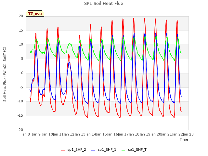Click the Jan 9 x-axis tick label
The image size is (208, 156).
click(x=36, y=134)
